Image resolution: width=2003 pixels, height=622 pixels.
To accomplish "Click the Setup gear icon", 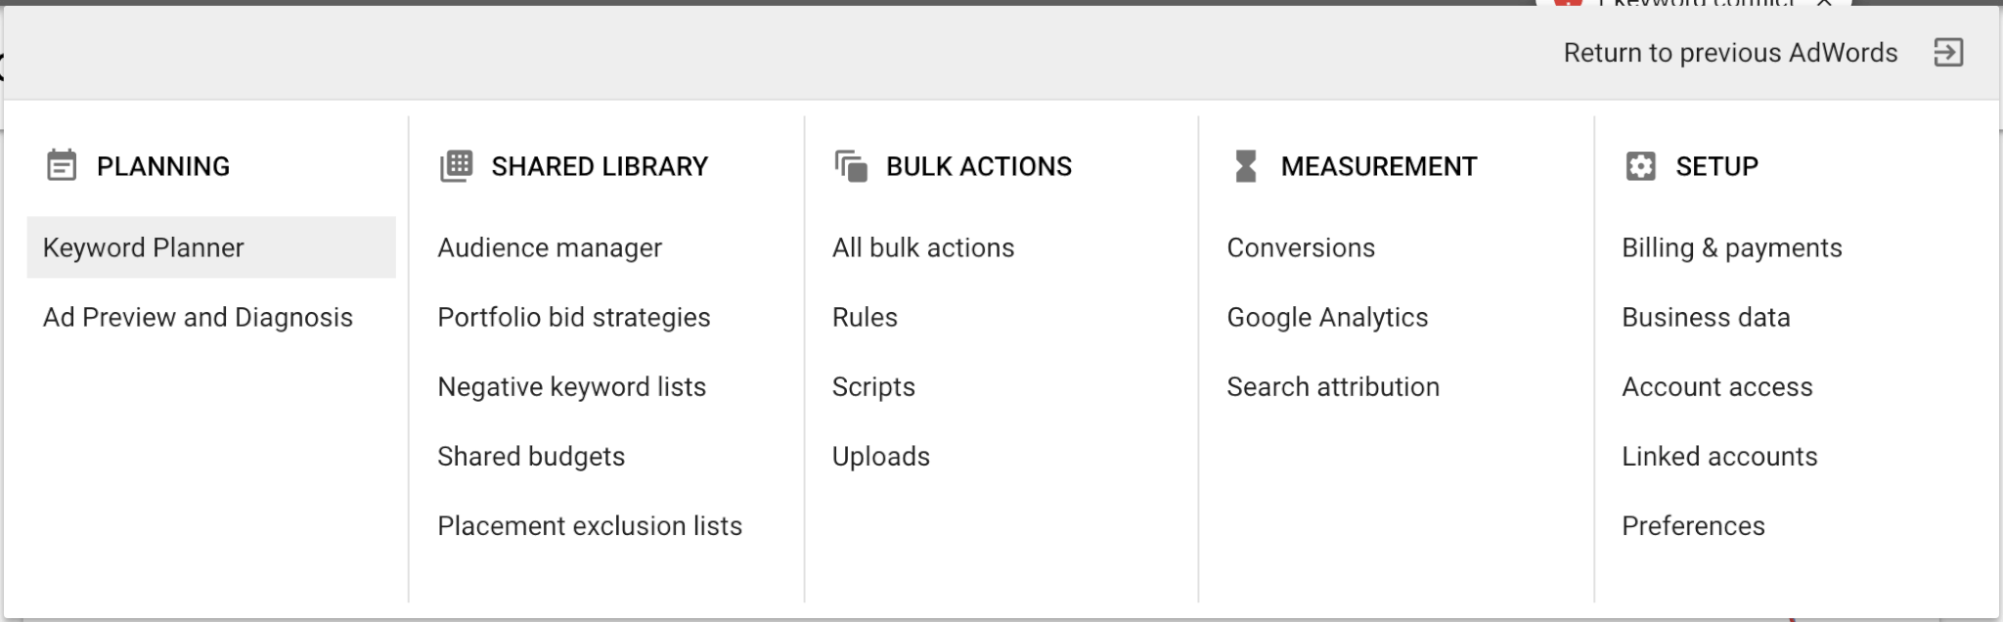I will [1639, 166].
